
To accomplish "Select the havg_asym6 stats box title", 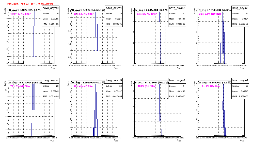I will (x=177, y=81).
